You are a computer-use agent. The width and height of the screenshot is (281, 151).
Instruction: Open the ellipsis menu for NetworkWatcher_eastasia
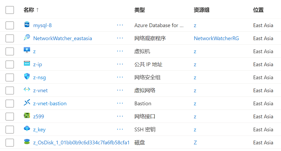click(120, 38)
